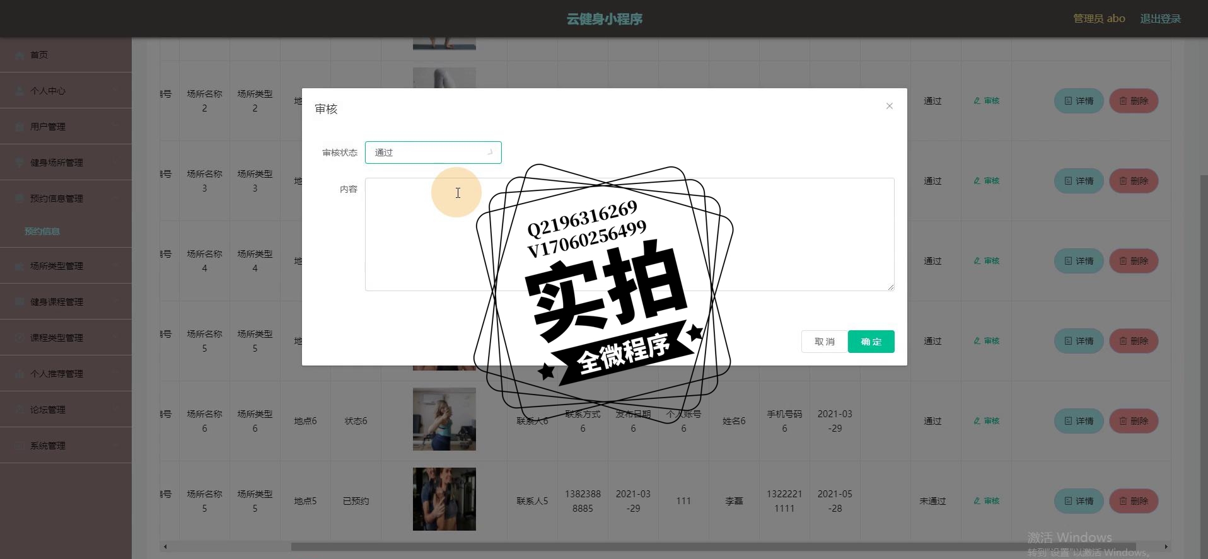Click the right arrow of the horizontal scrollbar
This screenshot has height=559, width=1208.
coord(1166,546)
